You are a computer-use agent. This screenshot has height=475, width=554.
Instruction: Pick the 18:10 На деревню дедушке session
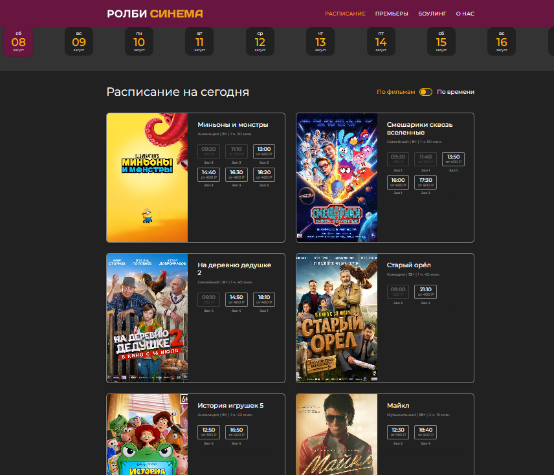(264, 300)
